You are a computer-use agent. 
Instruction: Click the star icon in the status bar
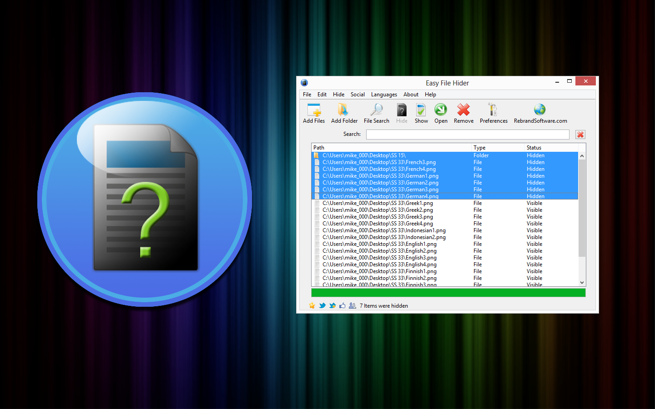[312, 306]
